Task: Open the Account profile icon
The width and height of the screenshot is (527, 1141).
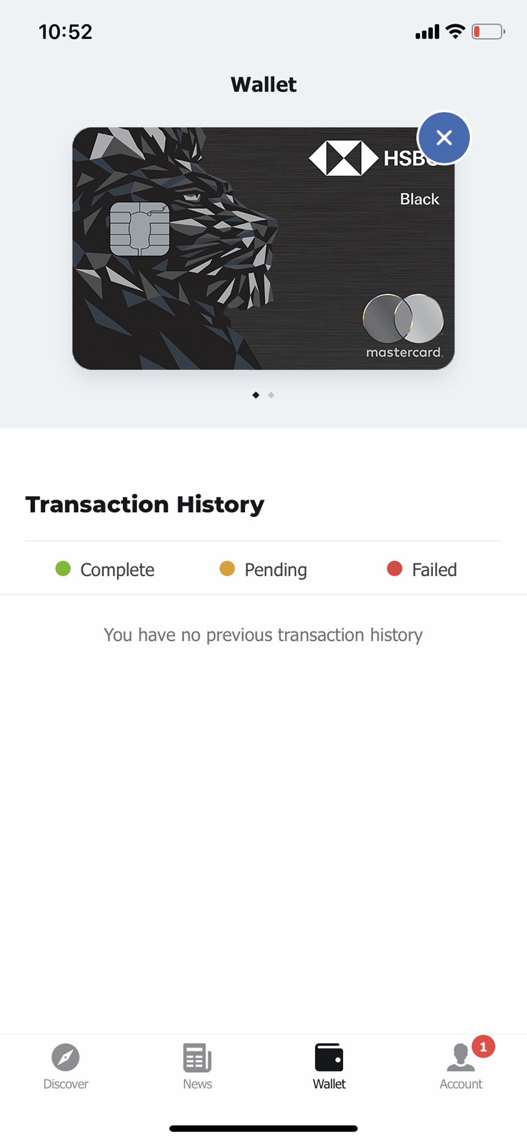Action: pyautogui.click(x=460, y=1057)
